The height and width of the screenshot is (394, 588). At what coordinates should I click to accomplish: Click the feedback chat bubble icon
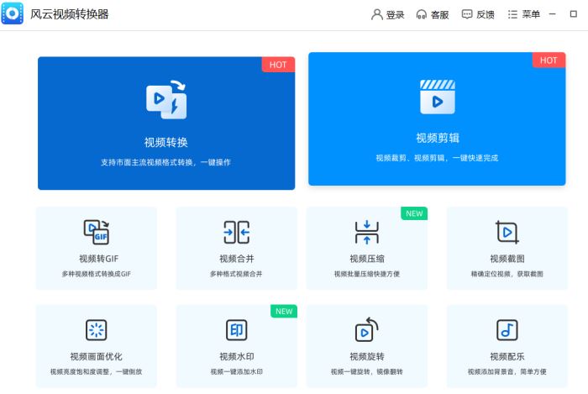[467, 14]
